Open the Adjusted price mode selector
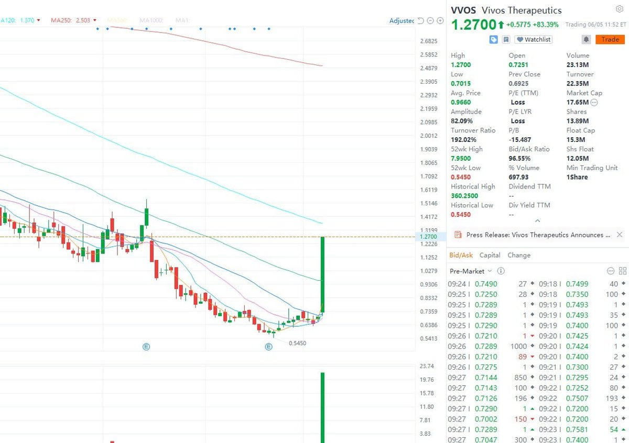The width and height of the screenshot is (629, 443). coord(402,20)
